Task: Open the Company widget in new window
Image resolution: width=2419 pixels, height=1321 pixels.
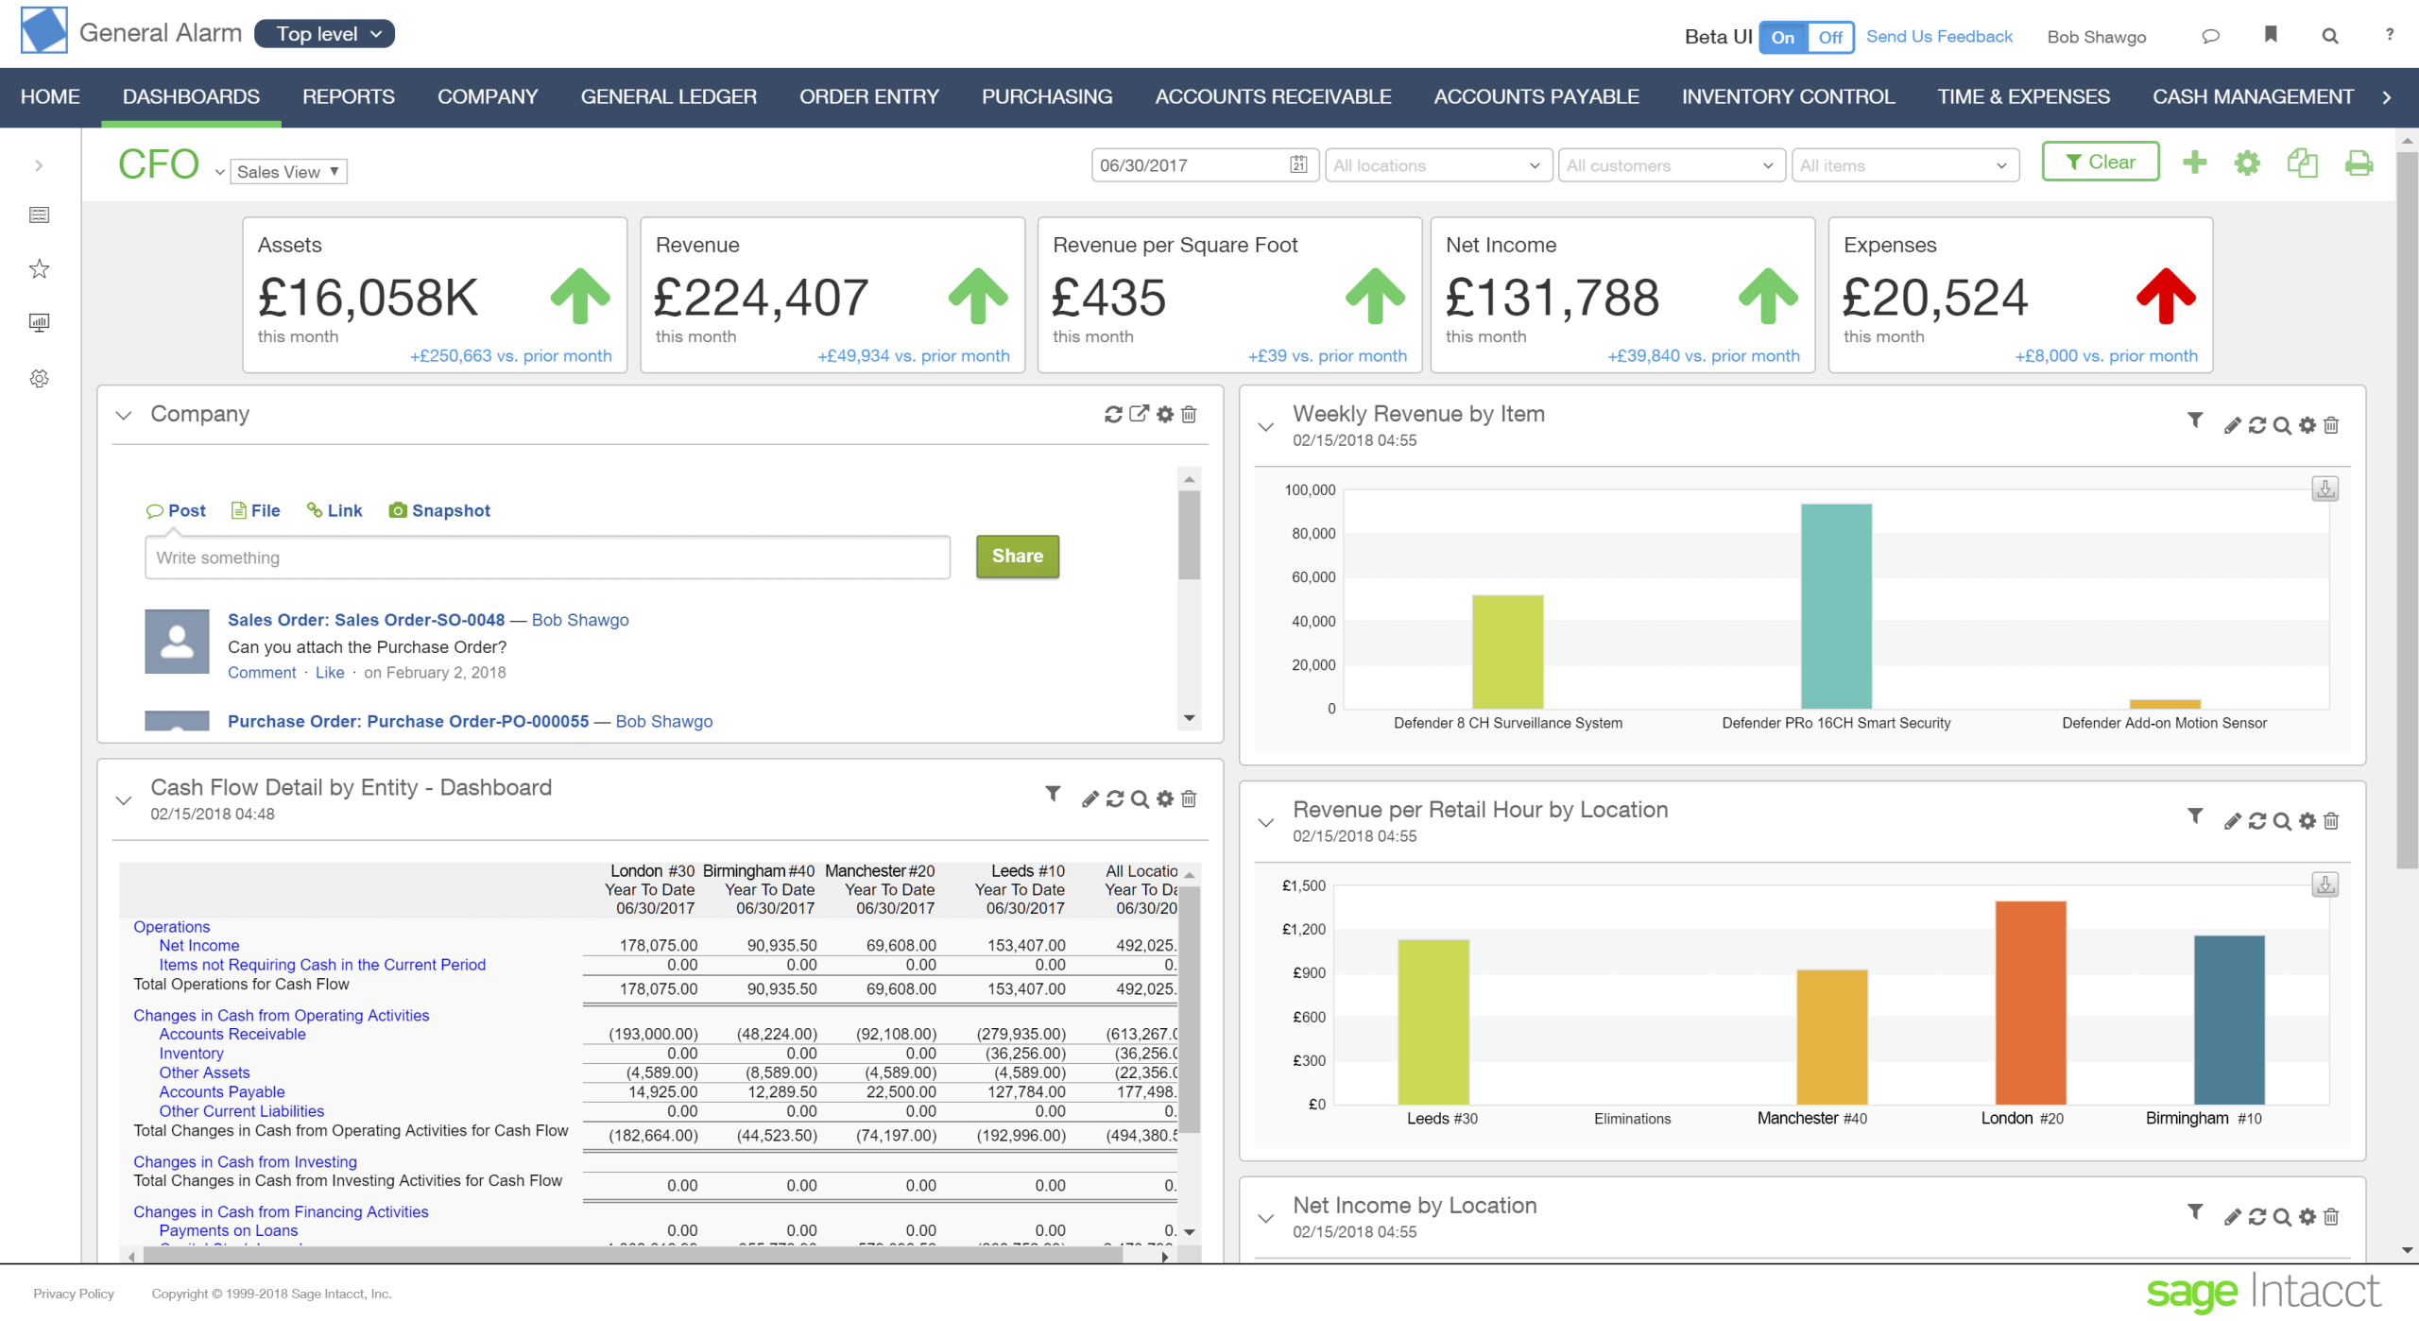Action: click(x=1139, y=416)
